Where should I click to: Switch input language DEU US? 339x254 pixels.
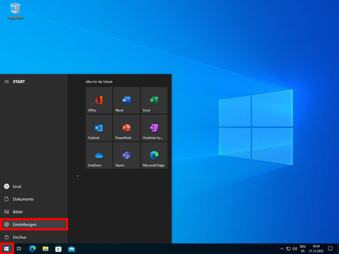pyautogui.click(x=303, y=249)
